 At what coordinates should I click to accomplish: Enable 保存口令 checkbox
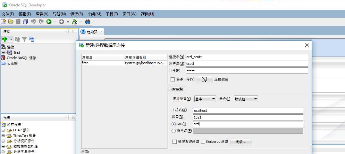173,79
